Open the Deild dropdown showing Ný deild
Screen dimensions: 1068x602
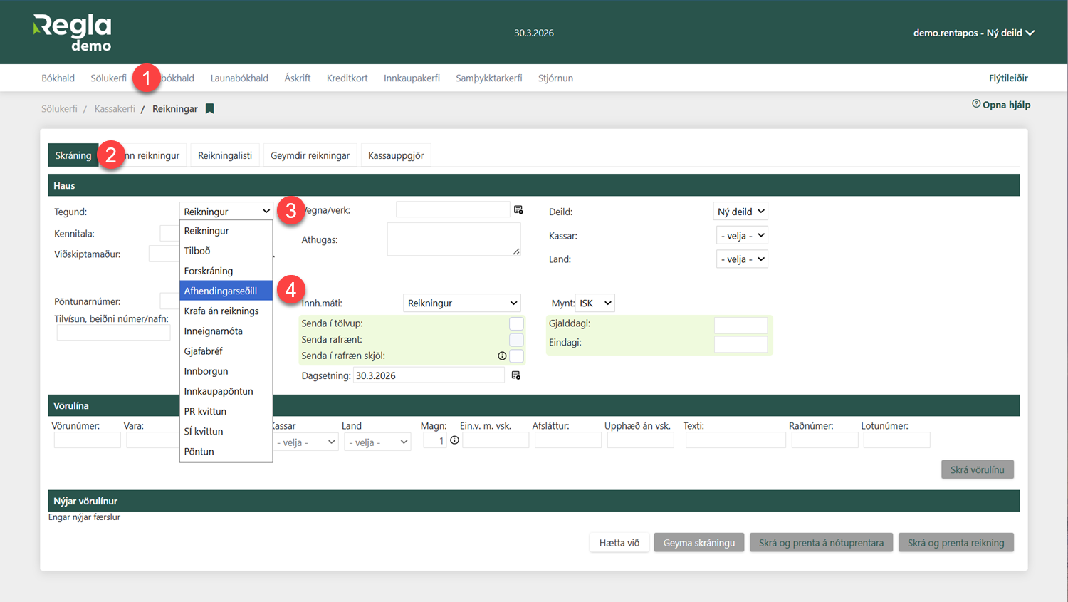tap(740, 212)
